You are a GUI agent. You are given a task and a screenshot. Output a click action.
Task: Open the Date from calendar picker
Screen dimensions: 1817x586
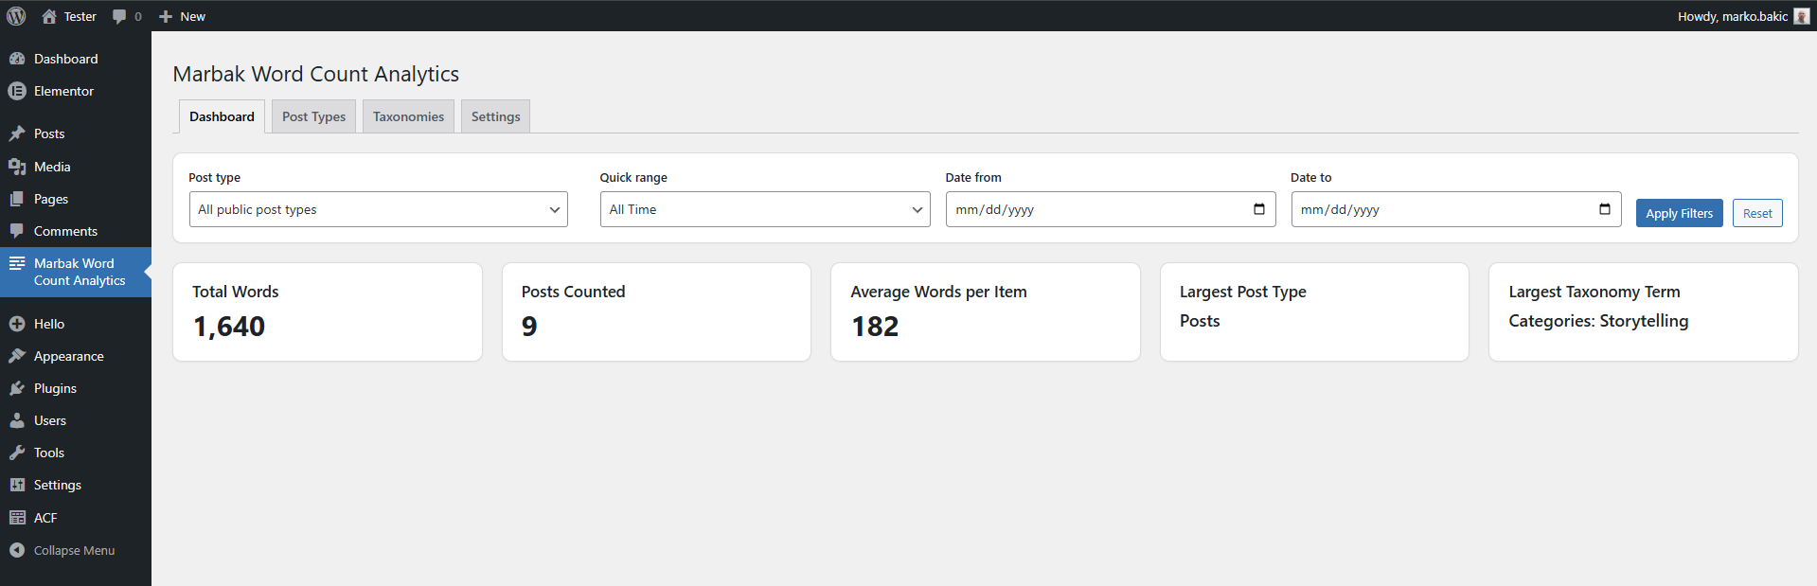pyautogui.click(x=1258, y=209)
